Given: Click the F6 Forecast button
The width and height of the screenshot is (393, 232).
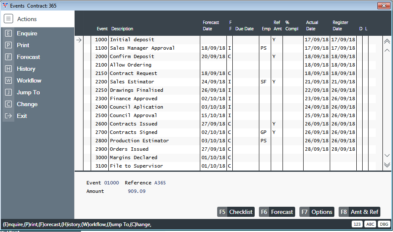Looking at the screenshot, I should pyautogui.click(x=277, y=212).
